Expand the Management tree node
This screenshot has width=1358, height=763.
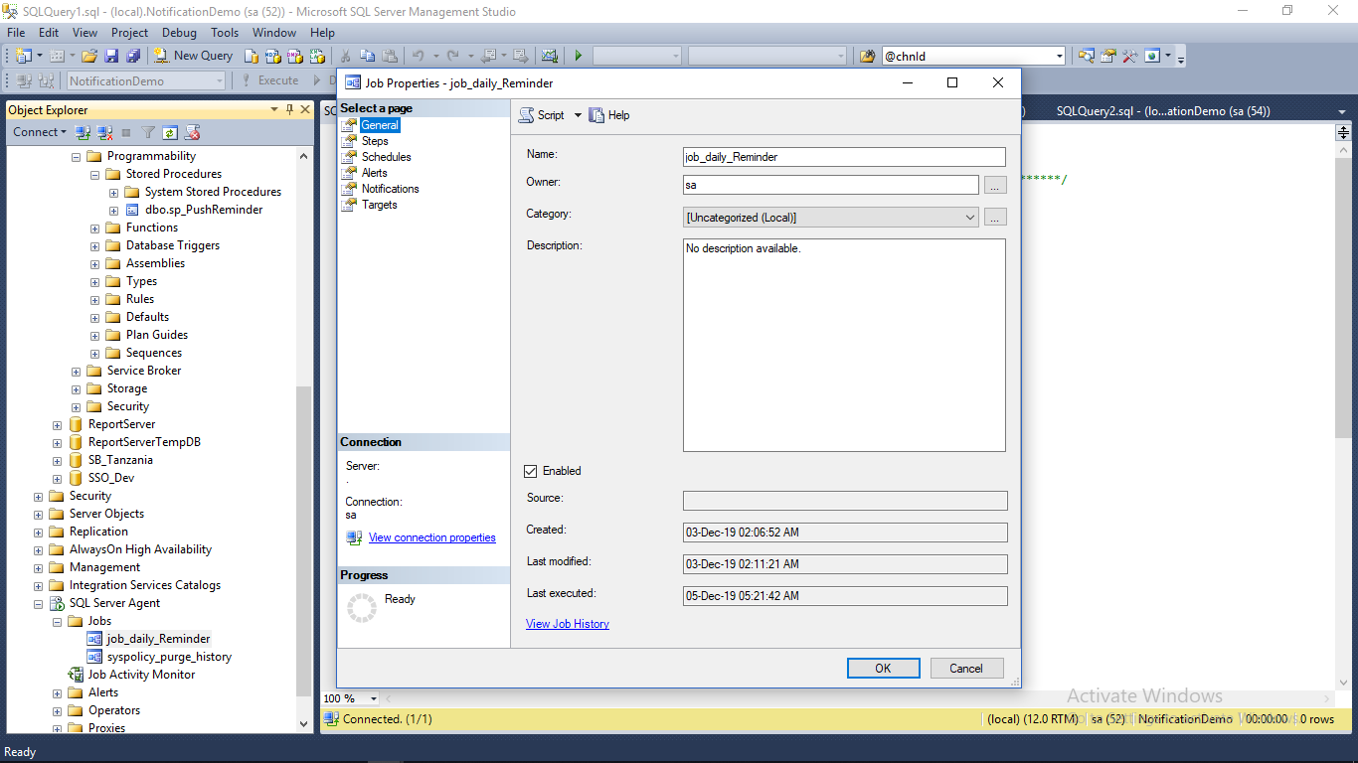click(x=39, y=568)
